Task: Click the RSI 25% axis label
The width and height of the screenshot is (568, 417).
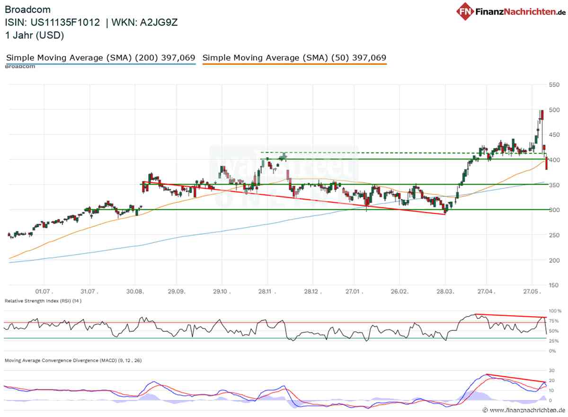Action: pyautogui.click(x=554, y=341)
